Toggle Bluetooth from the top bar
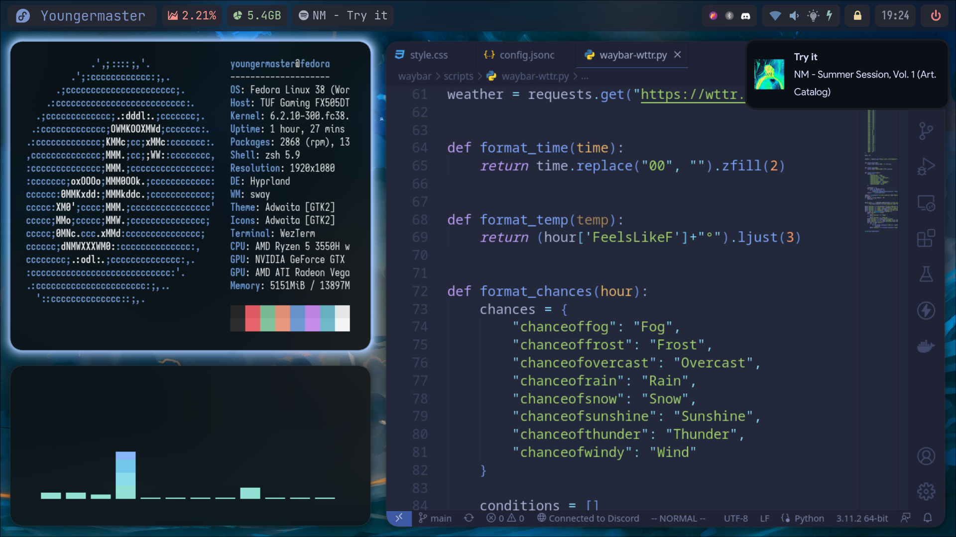 [729, 15]
